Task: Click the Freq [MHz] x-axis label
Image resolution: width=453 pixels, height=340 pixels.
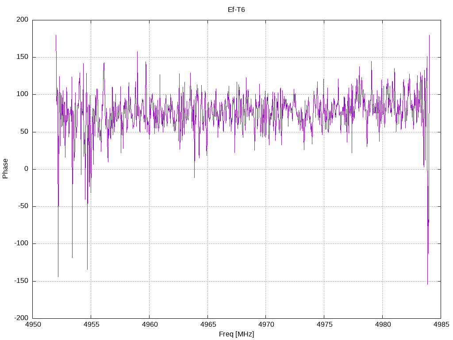Action: tap(236, 334)
